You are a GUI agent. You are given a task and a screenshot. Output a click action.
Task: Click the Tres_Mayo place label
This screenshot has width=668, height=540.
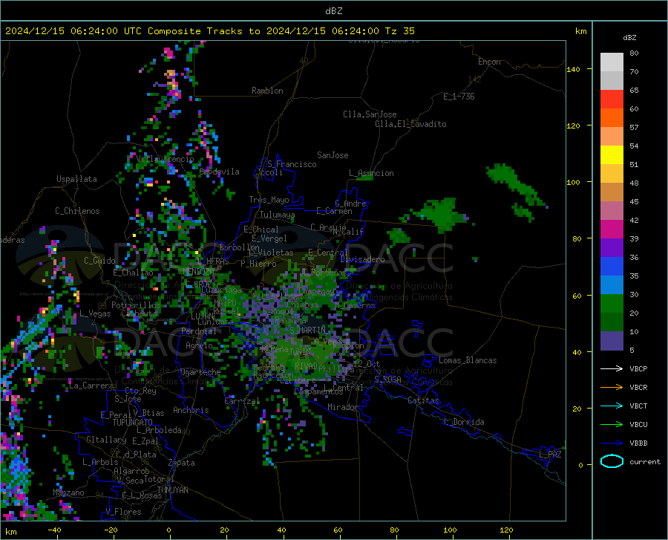click(x=269, y=200)
